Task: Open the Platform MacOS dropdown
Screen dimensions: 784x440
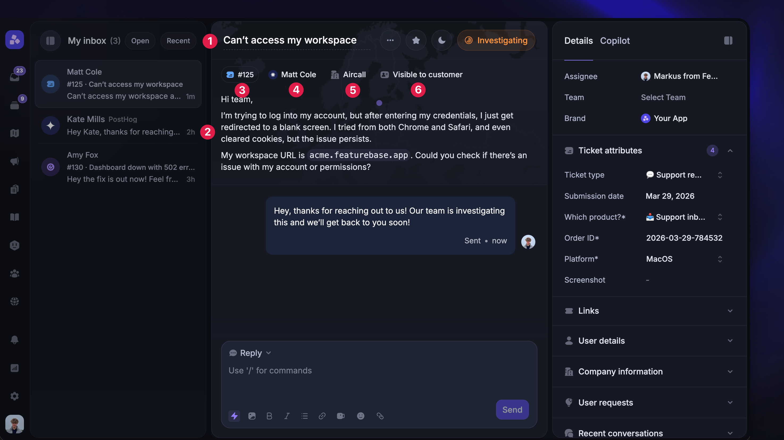Action: click(684, 259)
